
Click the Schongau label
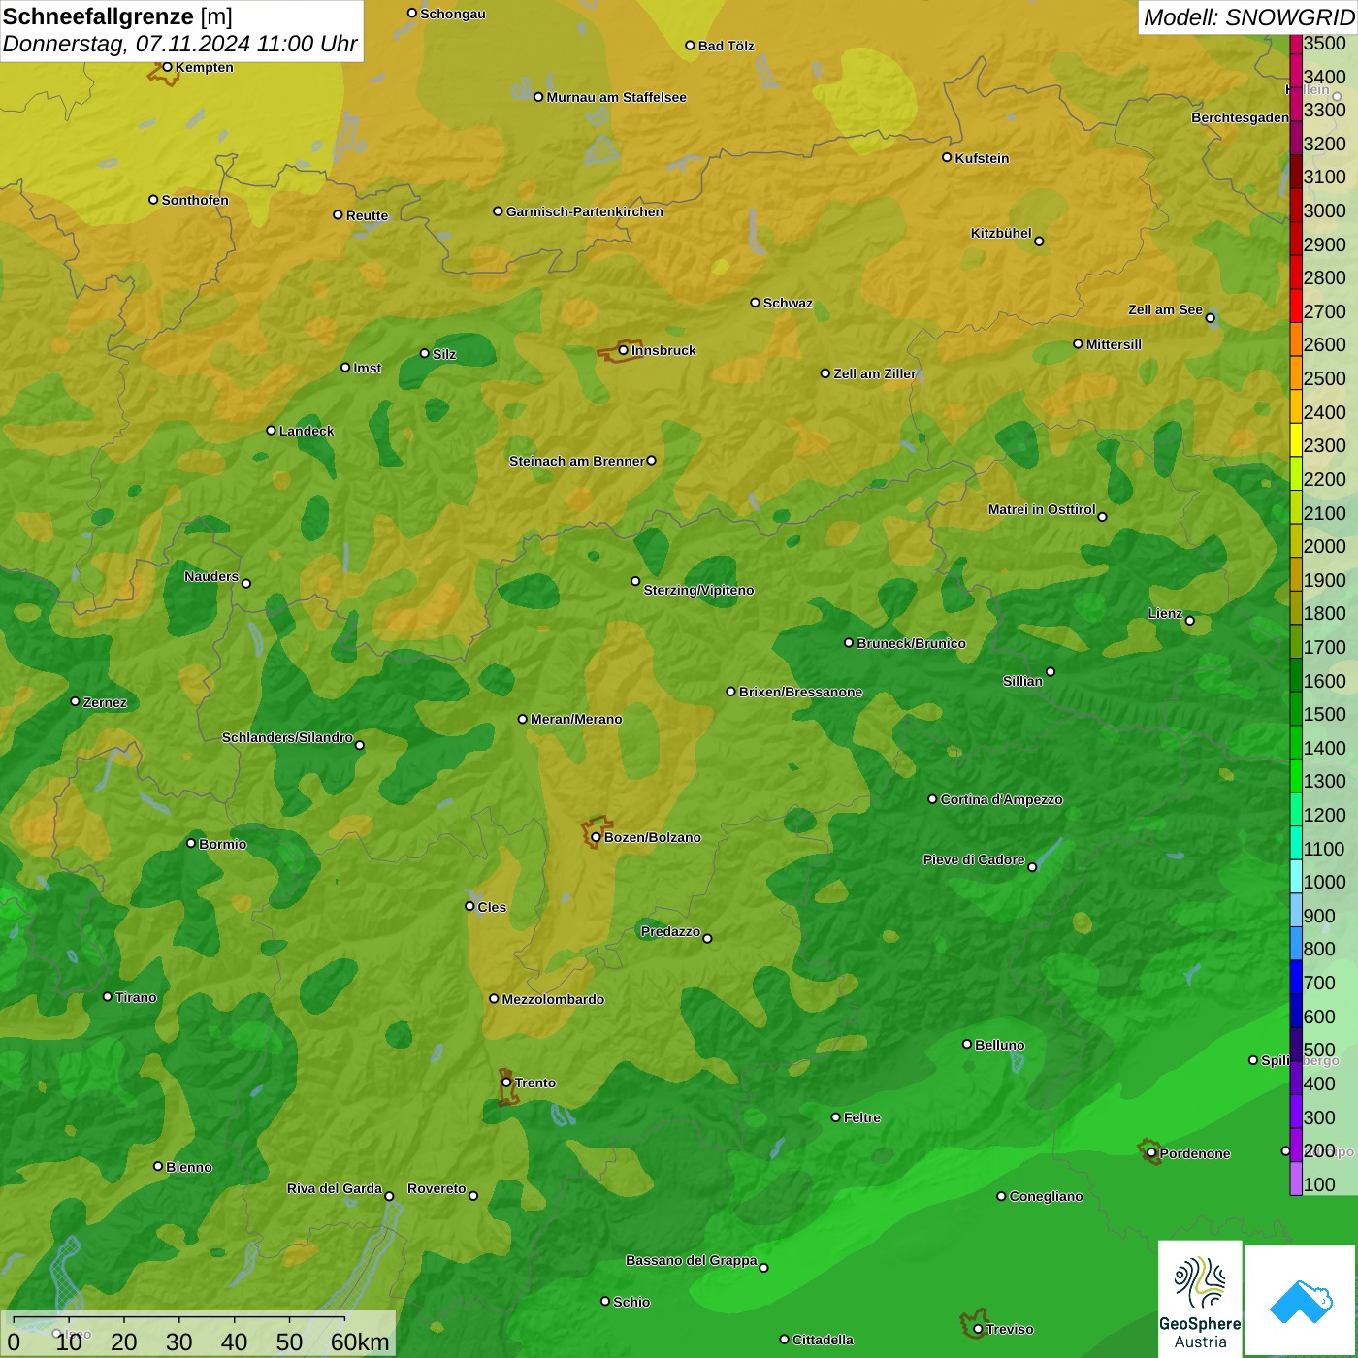452,14
